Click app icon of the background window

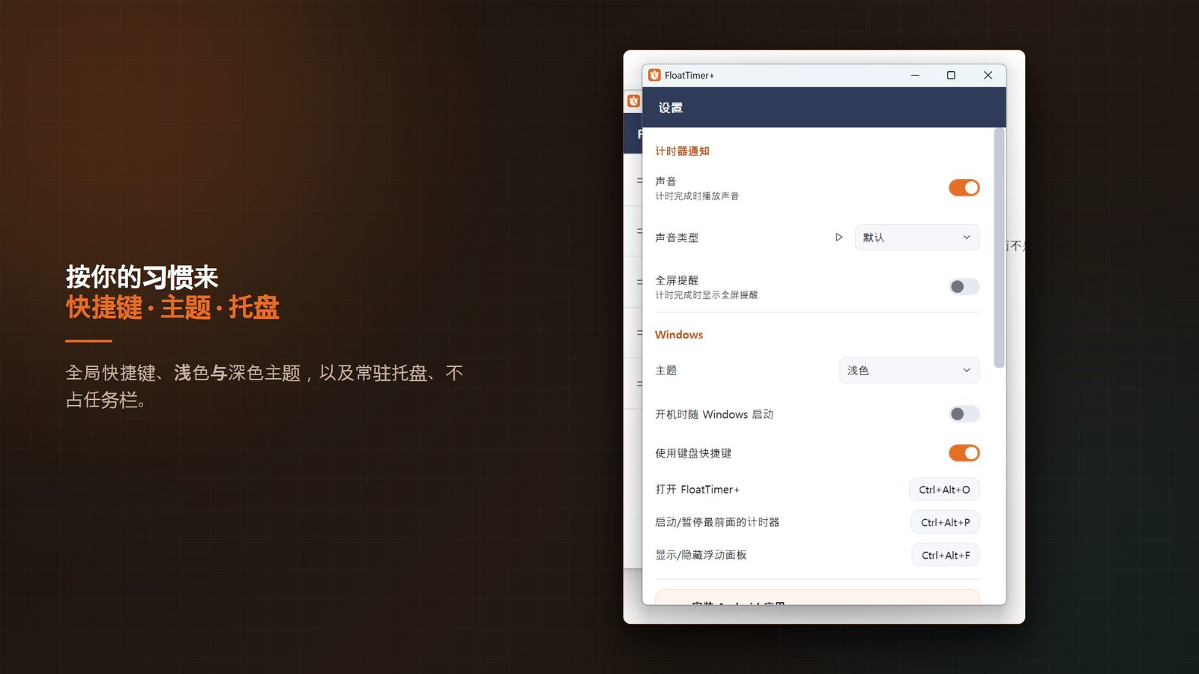(633, 101)
